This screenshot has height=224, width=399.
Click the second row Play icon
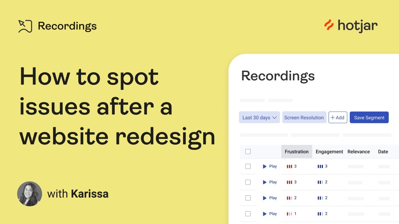(x=265, y=182)
